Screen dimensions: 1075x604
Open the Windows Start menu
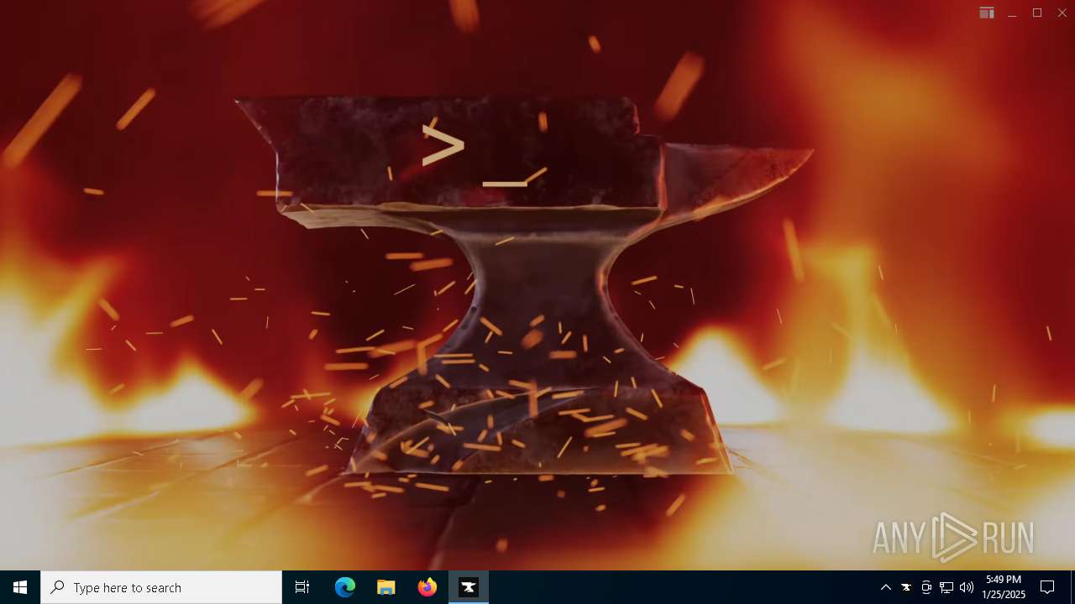click(20, 587)
